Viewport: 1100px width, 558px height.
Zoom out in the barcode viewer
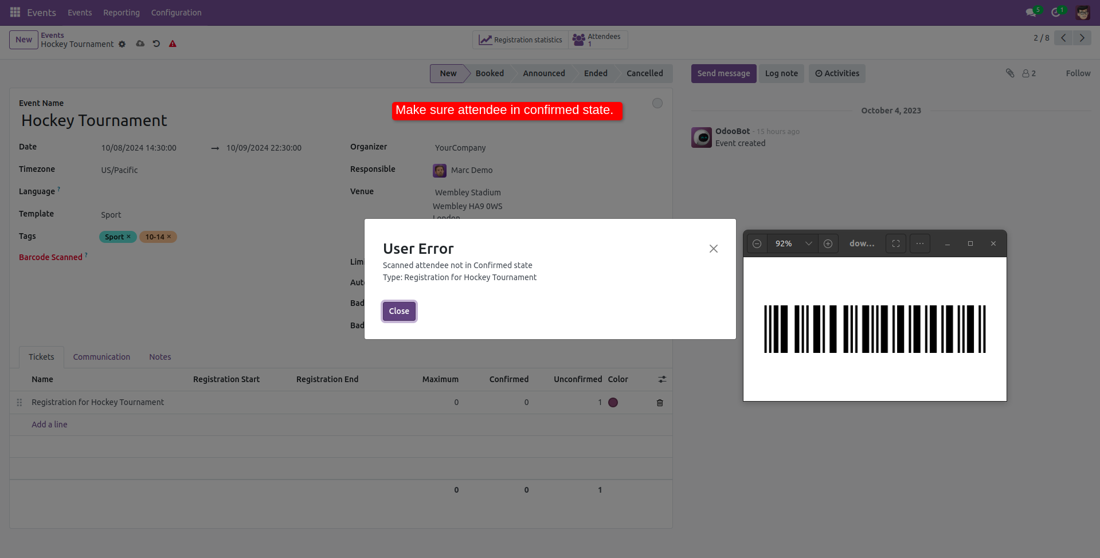[x=757, y=243]
